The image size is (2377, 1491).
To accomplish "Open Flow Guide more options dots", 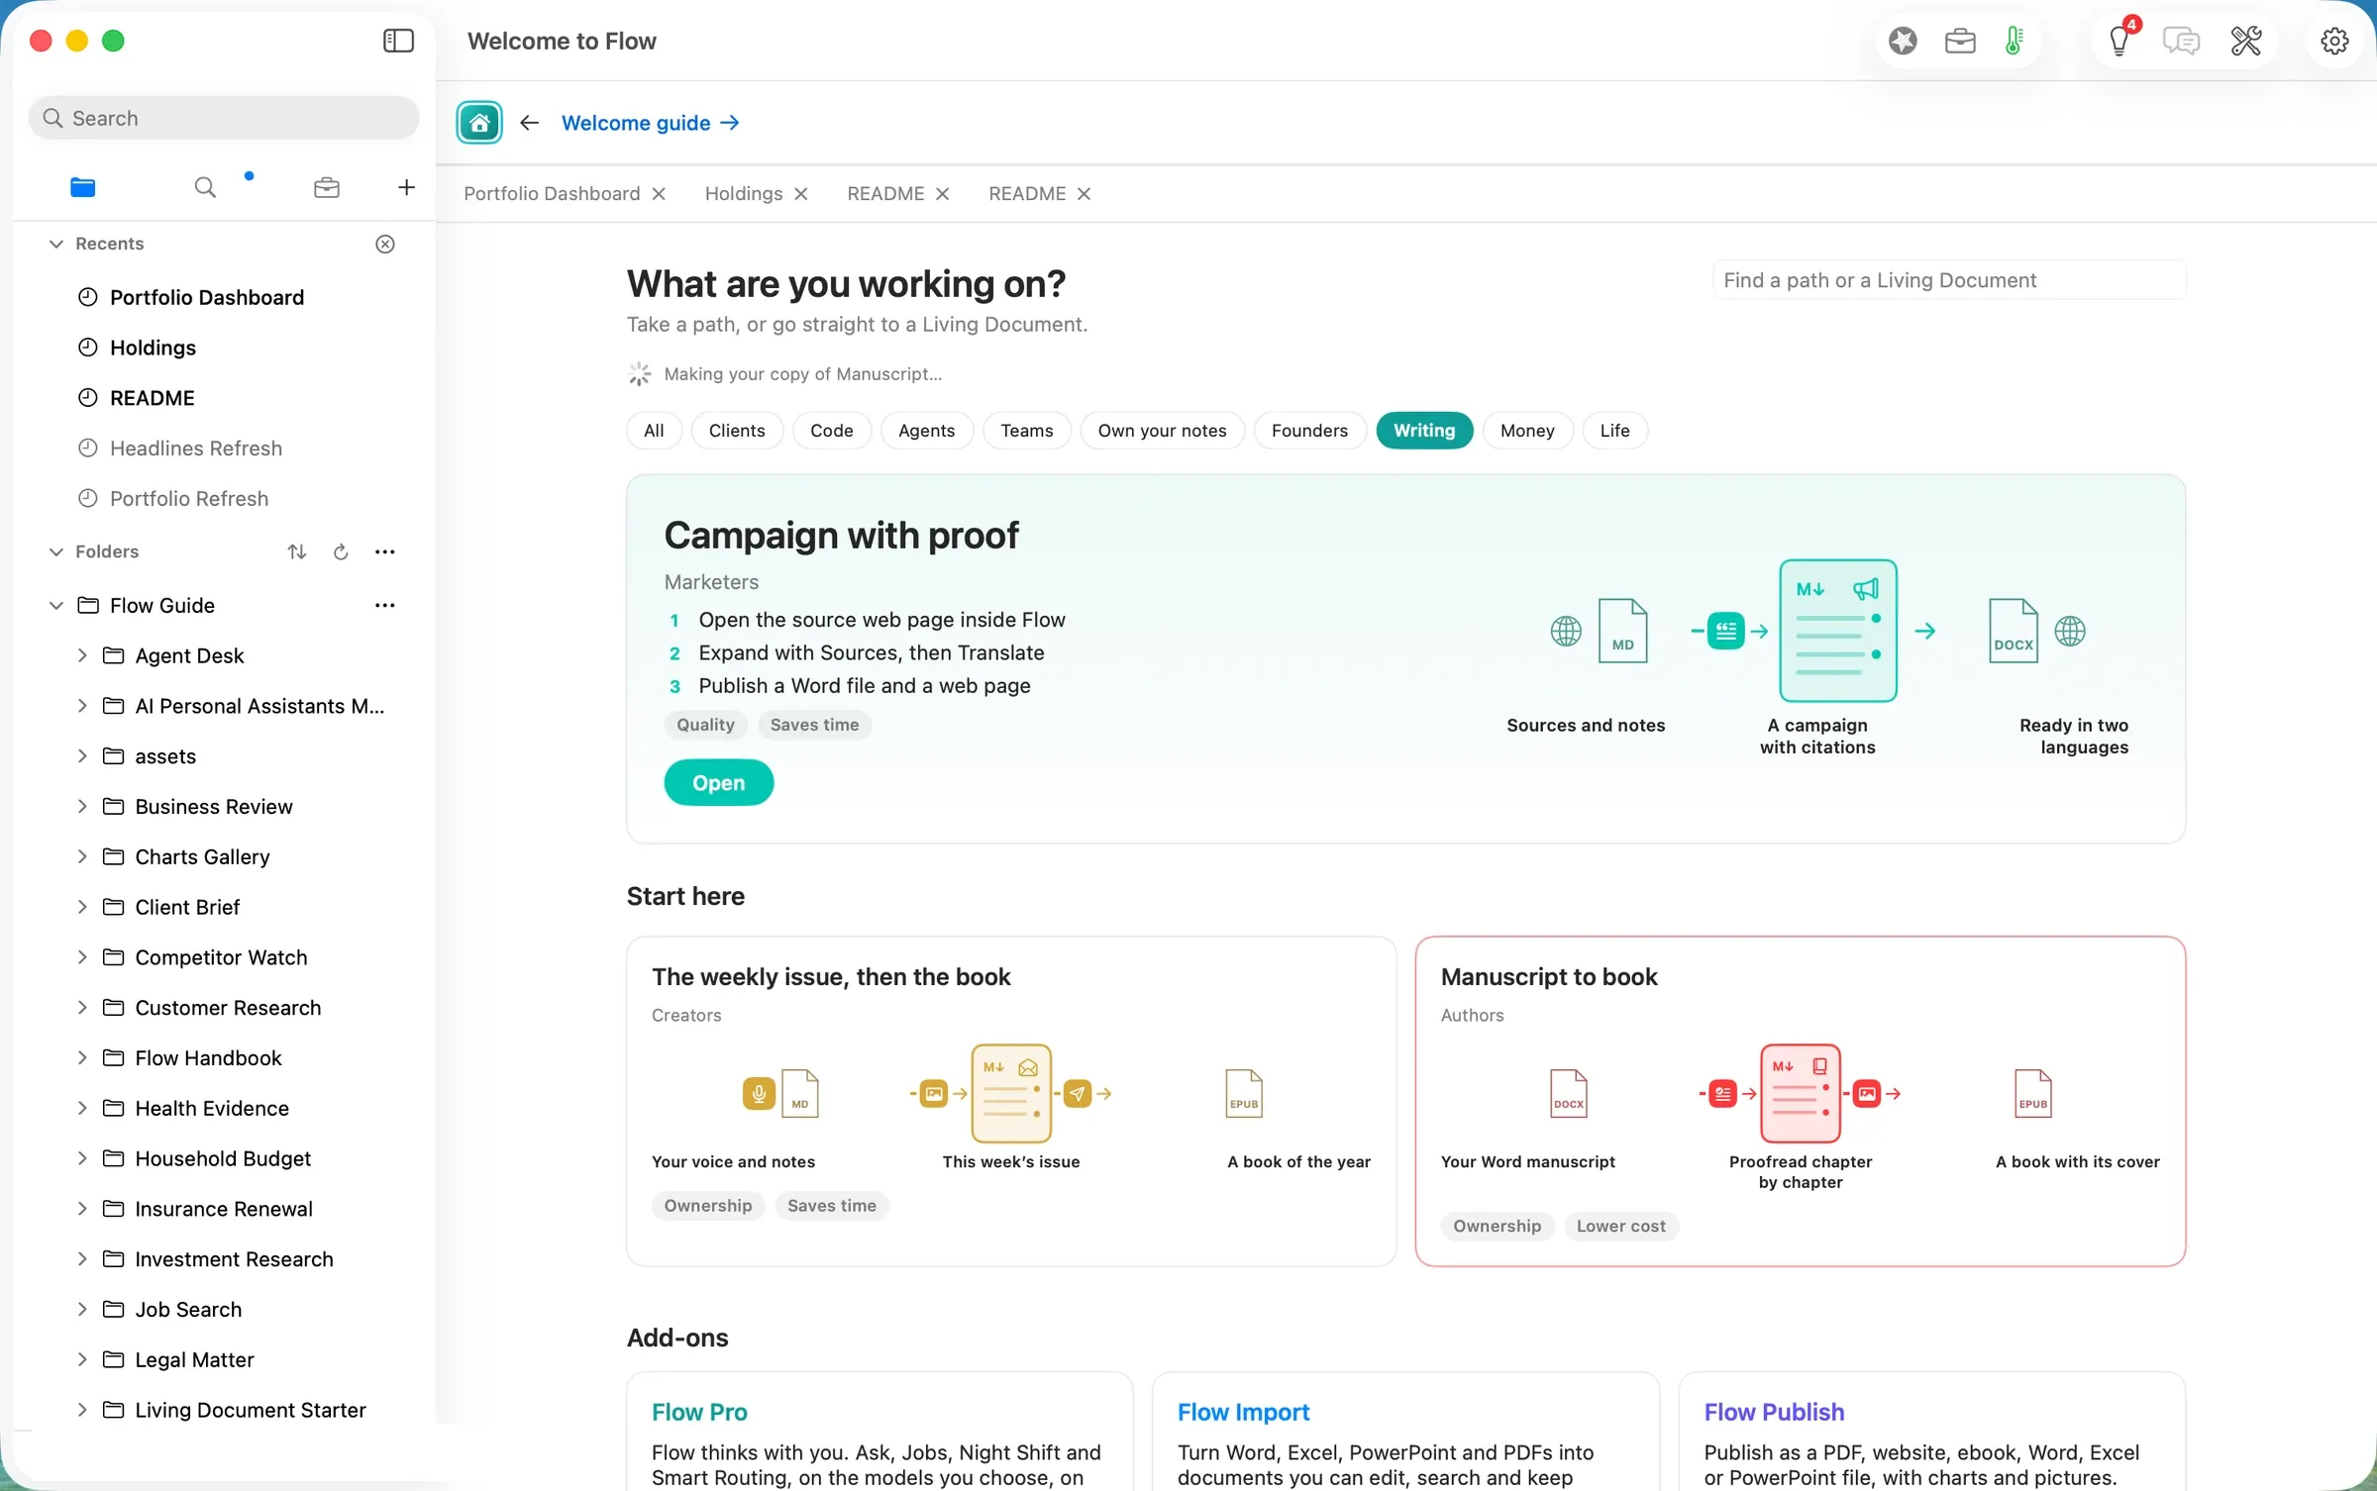I will pyautogui.click(x=385, y=605).
